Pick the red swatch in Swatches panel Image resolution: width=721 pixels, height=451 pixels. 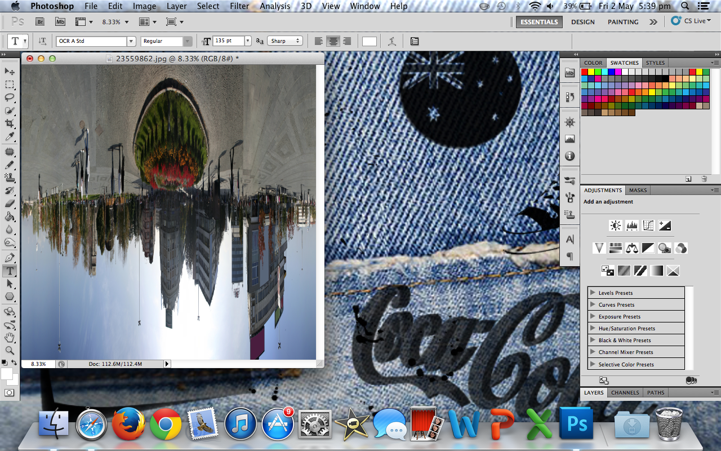(x=584, y=72)
